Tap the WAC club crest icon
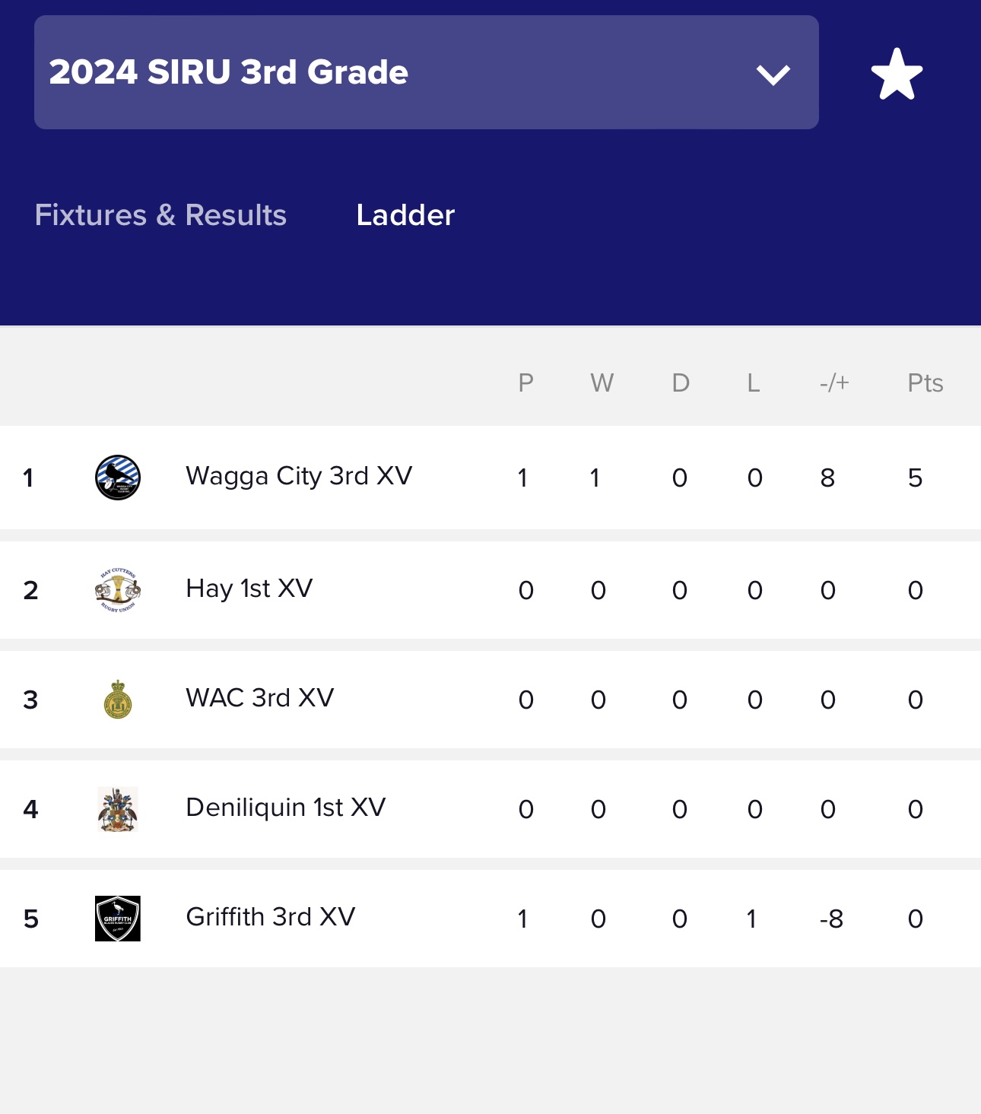Image resolution: width=981 pixels, height=1114 pixels. coord(118,700)
